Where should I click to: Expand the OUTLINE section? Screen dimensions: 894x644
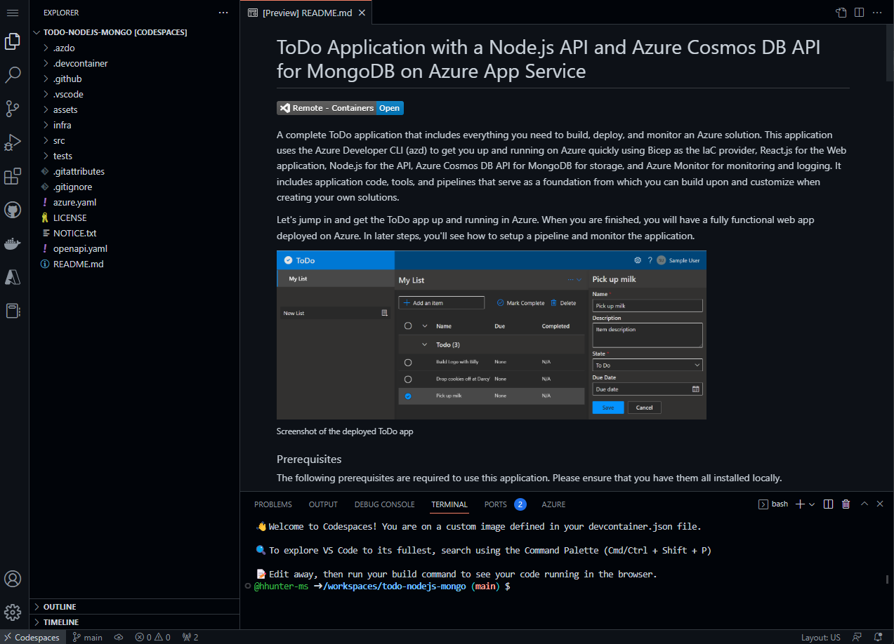coord(59,606)
